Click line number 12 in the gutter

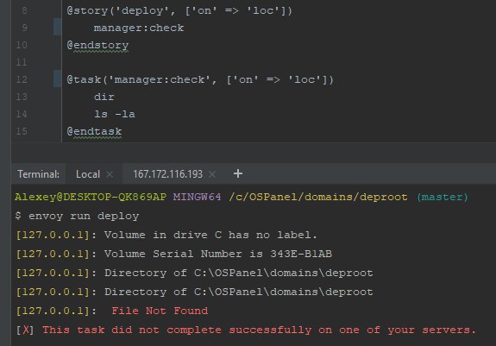tap(22, 79)
